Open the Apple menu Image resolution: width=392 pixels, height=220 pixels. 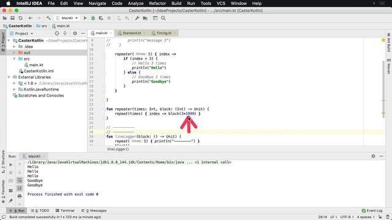(x=8, y=4)
